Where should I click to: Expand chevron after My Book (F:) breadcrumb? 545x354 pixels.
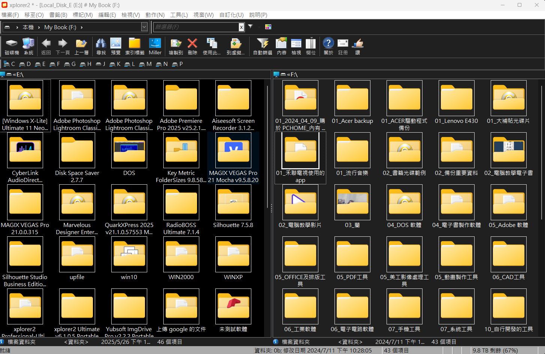(82, 27)
